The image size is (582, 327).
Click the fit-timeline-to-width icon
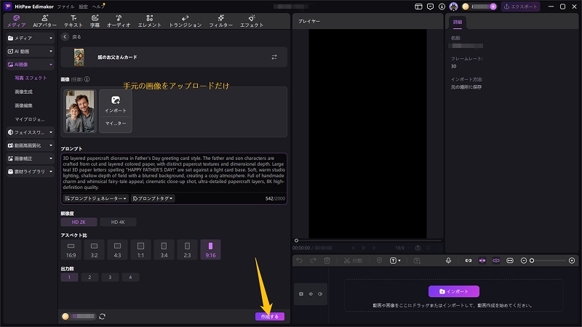point(510,261)
